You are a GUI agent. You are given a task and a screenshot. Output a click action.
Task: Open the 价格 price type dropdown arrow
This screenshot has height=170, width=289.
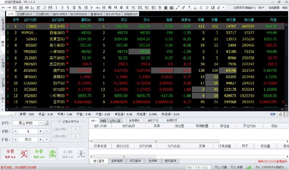tap(47, 139)
